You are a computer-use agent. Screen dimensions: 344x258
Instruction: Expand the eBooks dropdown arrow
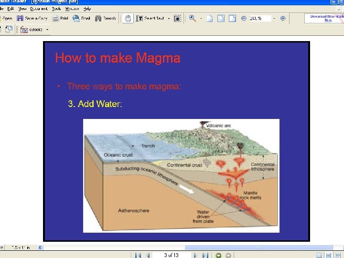(x=47, y=30)
